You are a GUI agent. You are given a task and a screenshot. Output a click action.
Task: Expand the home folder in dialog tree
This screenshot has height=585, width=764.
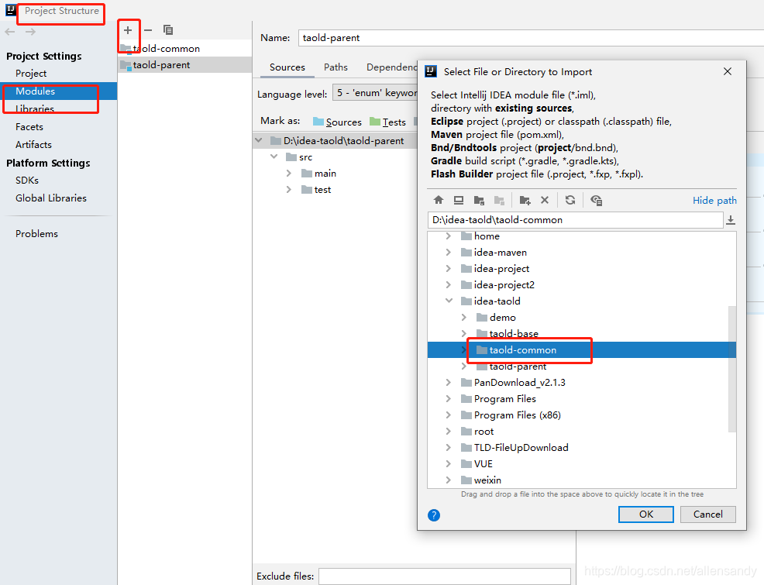tap(449, 236)
